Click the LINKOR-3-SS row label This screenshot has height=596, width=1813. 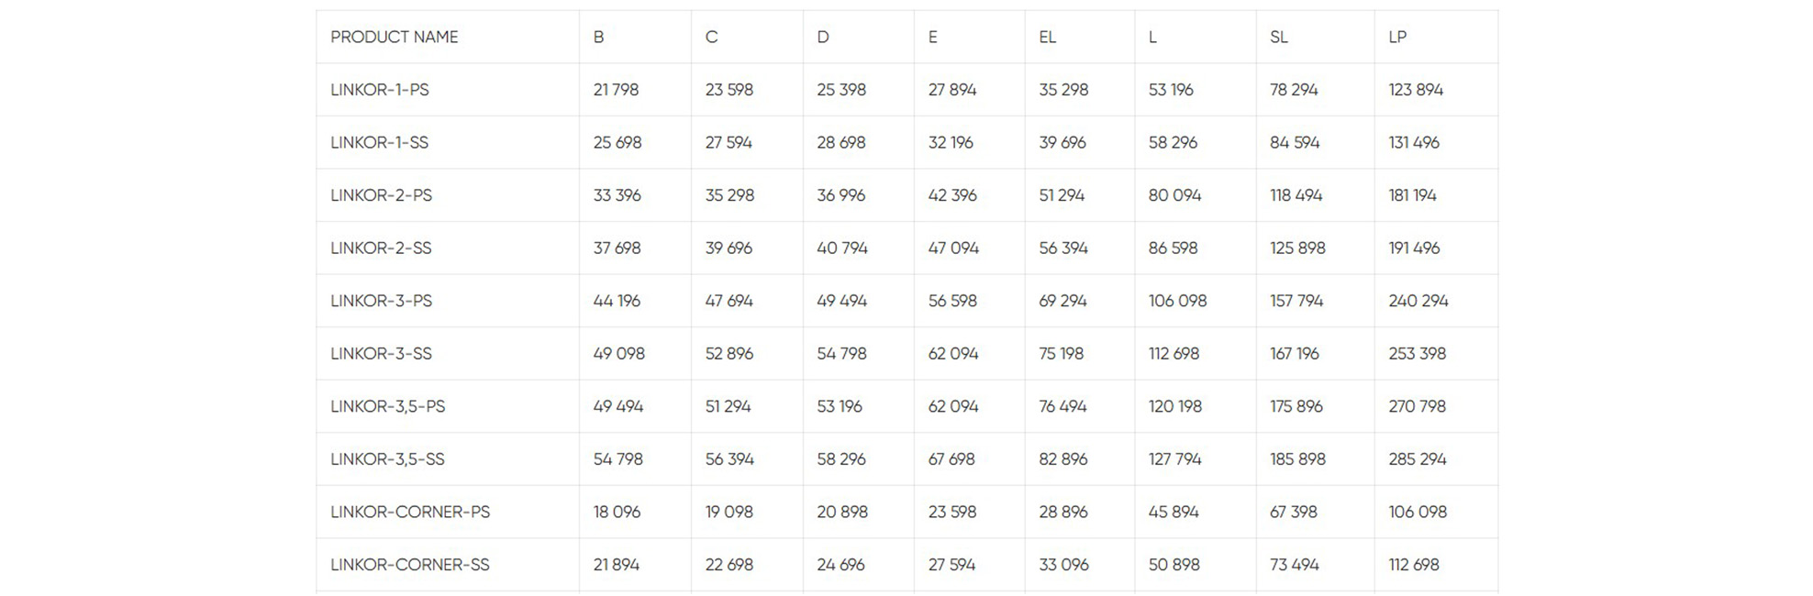(x=381, y=353)
